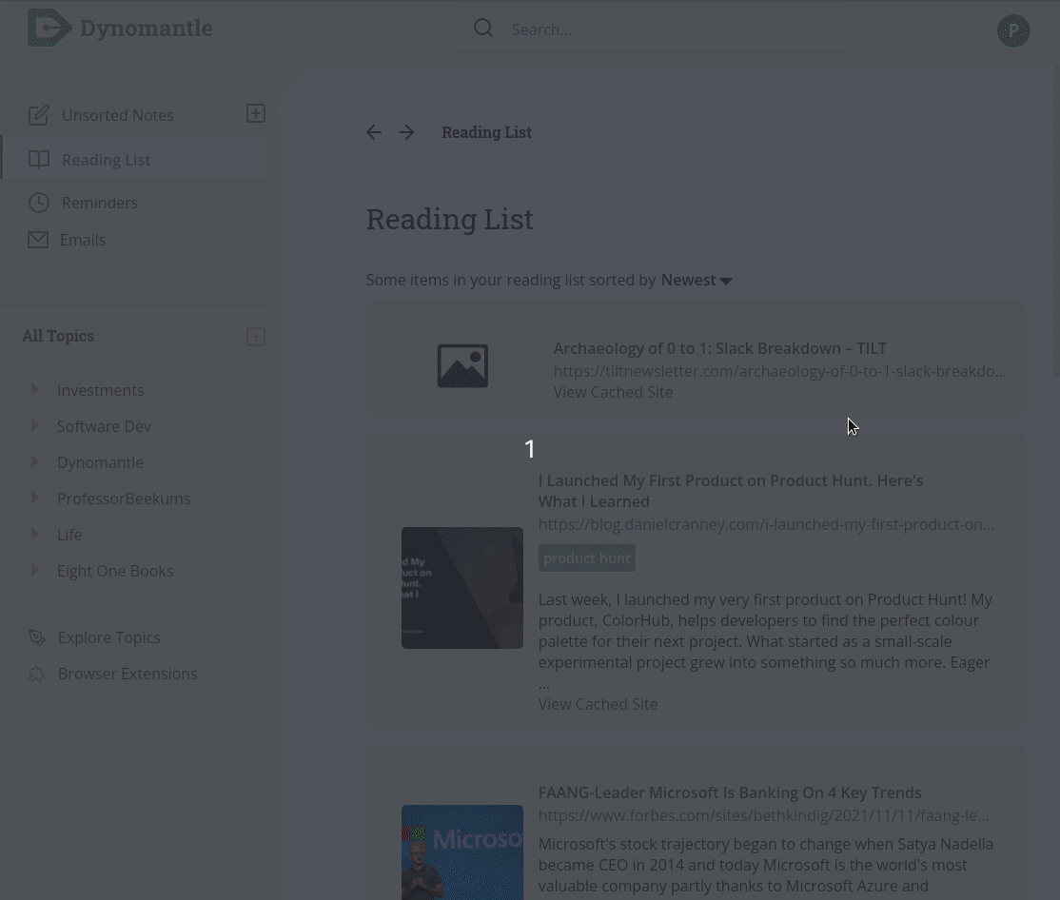The height and width of the screenshot is (900, 1060).
Task: Click the page vertical scrollbar
Action: 1055,223
